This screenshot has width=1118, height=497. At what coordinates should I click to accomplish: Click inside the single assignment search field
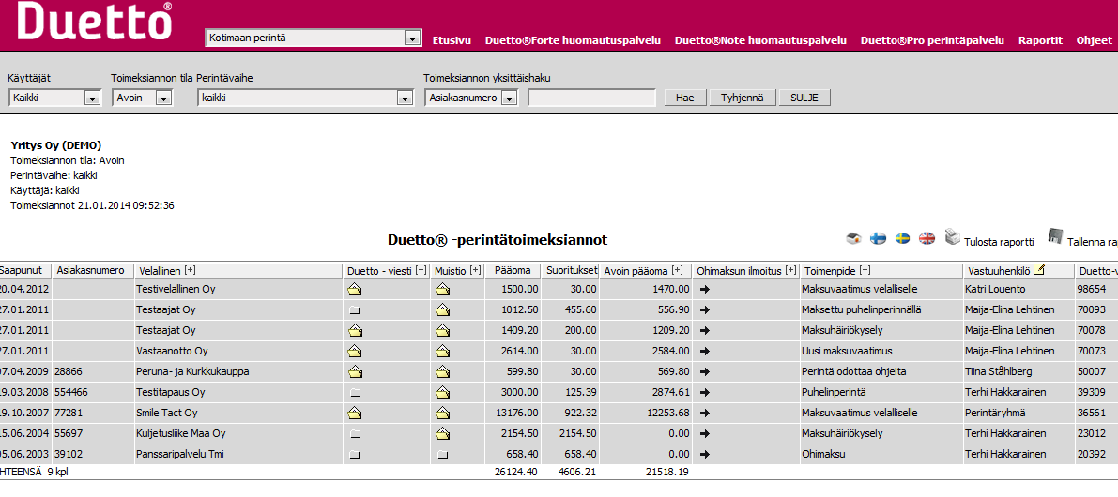(591, 98)
